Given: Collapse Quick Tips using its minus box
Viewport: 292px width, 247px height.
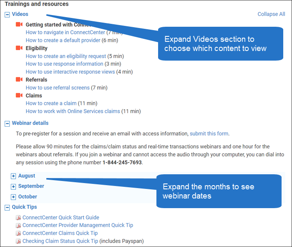Looking at the screenshot, I should pos(7,207).
